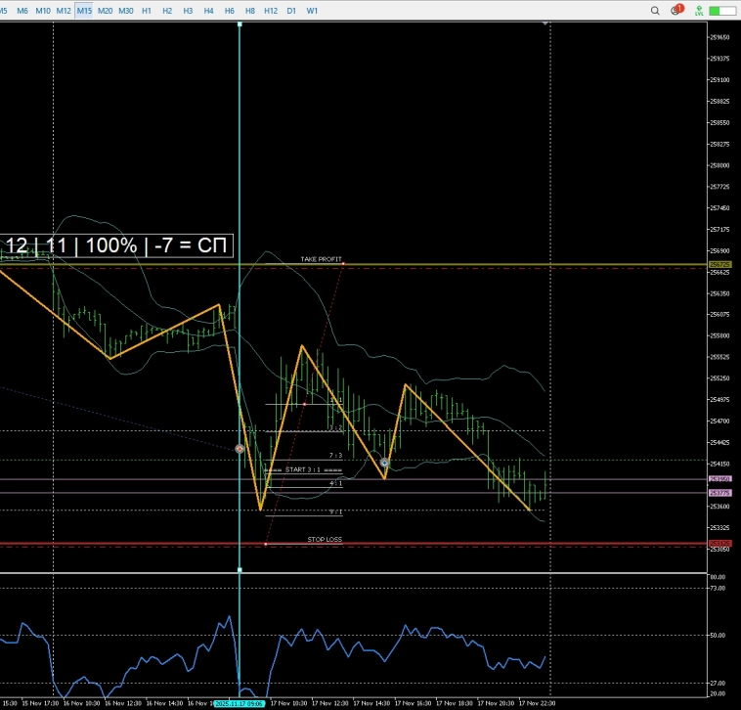Click the TAKE PROFIT line label
The width and height of the screenshot is (741, 710).
[321, 259]
